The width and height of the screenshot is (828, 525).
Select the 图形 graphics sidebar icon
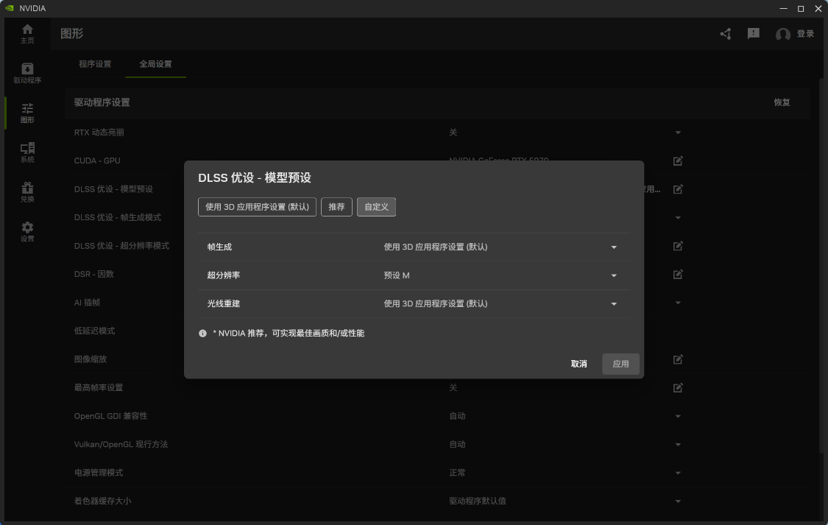27,113
